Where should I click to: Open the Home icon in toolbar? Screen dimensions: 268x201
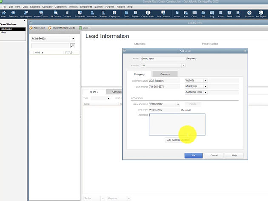(x=3, y=14)
